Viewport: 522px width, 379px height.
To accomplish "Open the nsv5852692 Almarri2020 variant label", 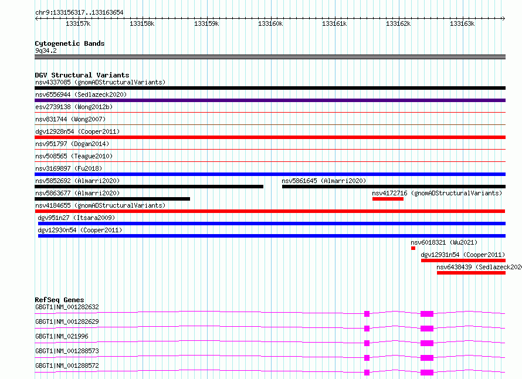I will pyautogui.click(x=77, y=181).
